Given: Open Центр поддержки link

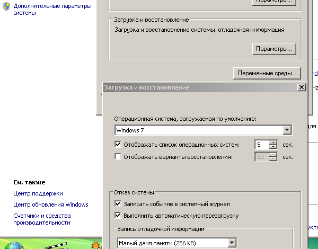Looking at the screenshot, I should [38, 193].
